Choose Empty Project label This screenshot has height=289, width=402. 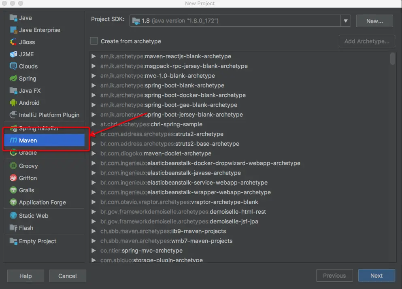tap(37, 241)
